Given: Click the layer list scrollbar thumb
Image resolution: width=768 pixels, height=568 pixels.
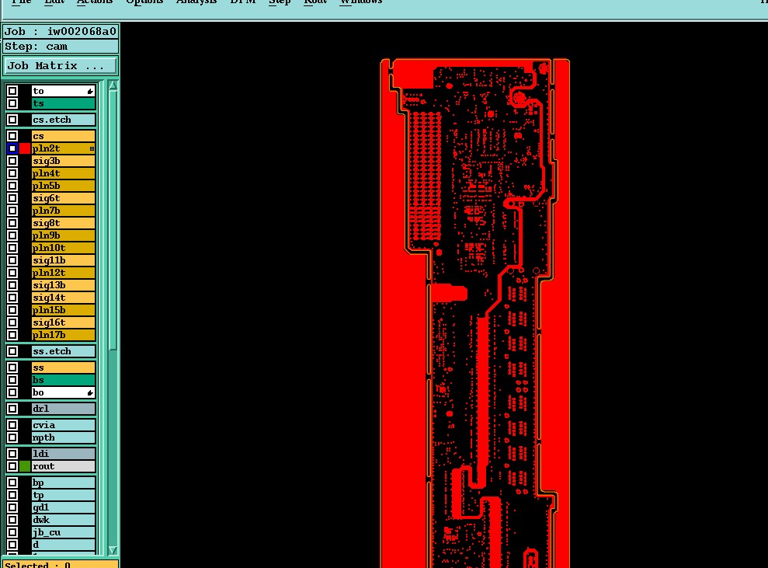Looking at the screenshot, I should (113, 221).
